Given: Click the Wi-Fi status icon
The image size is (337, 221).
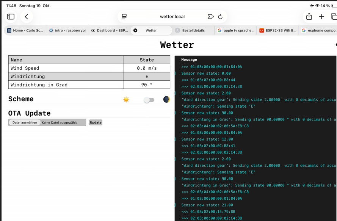Looking at the screenshot, I should (317, 6).
